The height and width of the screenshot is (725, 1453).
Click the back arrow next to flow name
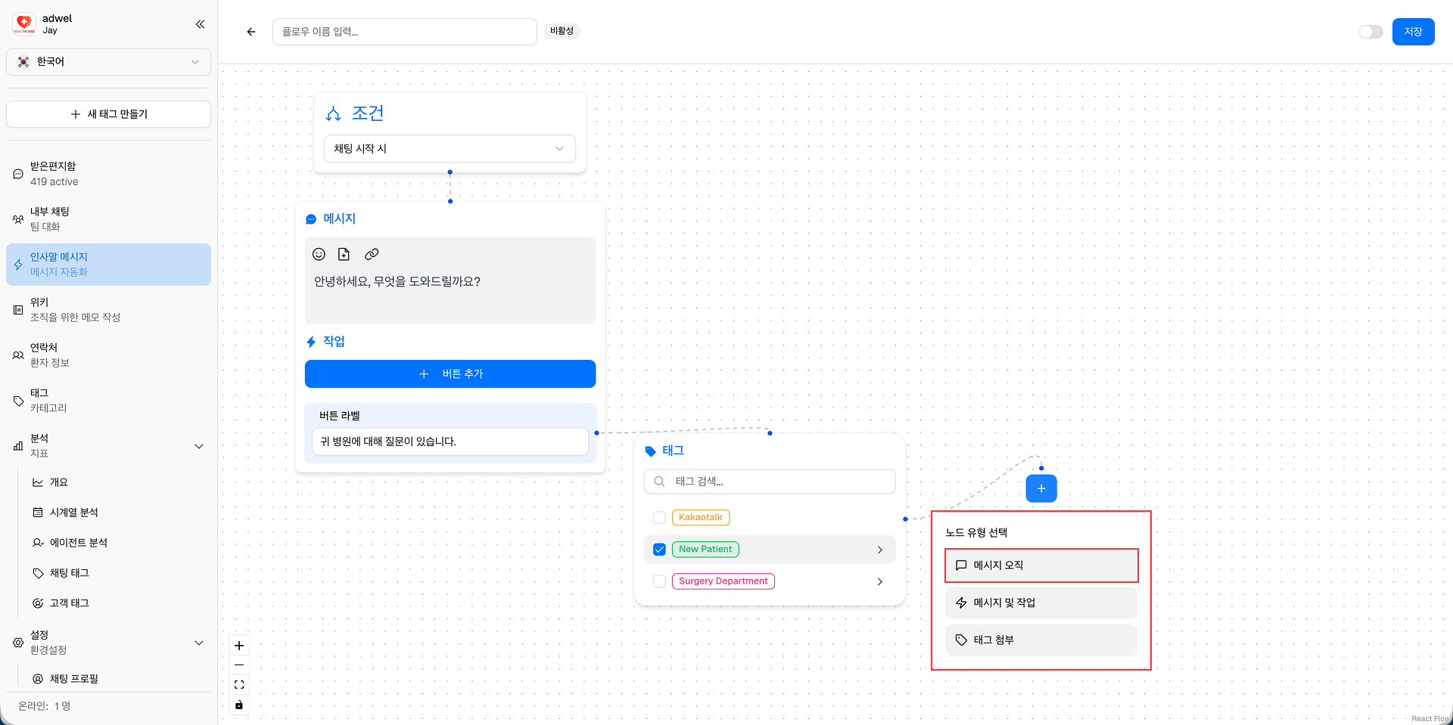251,32
